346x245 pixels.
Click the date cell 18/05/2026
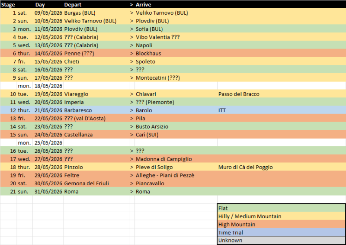click(x=48, y=86)
